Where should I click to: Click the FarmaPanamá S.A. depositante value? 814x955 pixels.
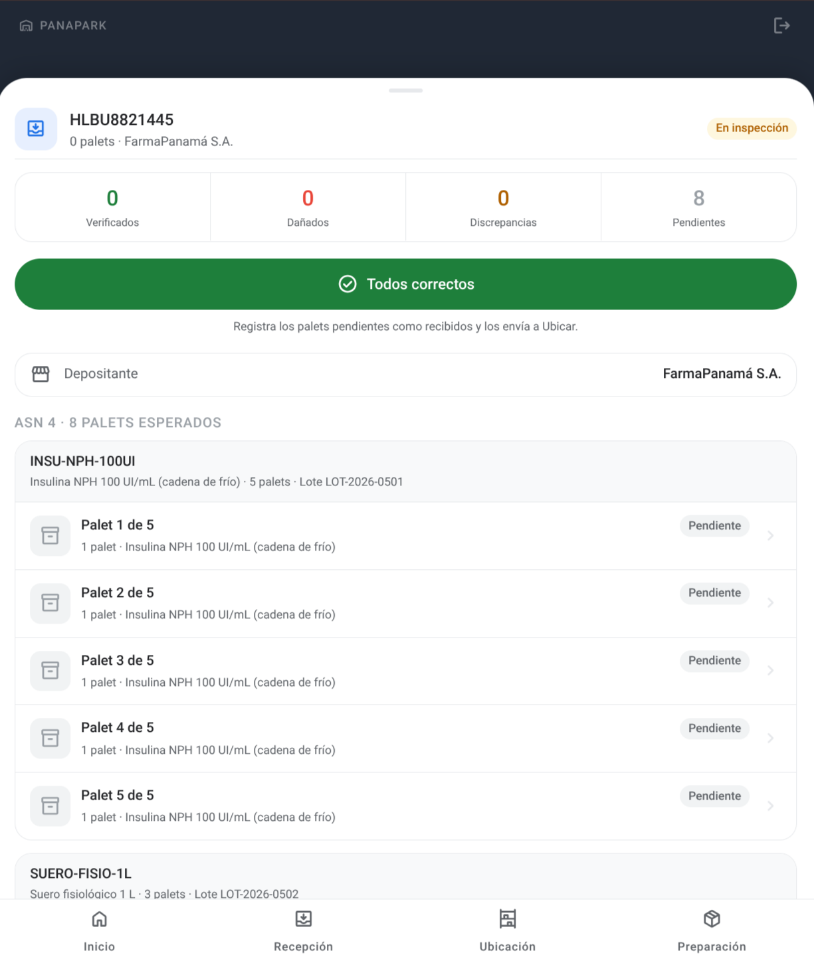(722, 374)
